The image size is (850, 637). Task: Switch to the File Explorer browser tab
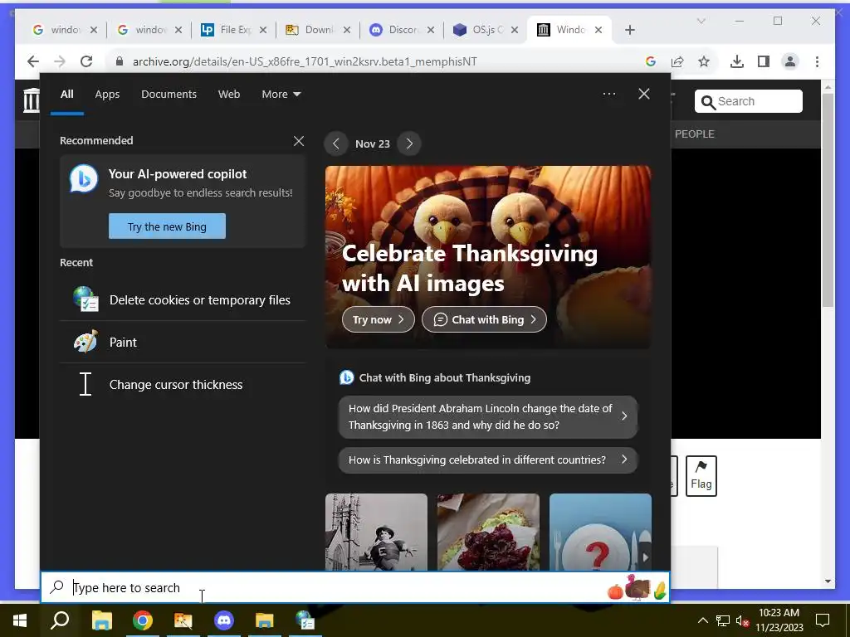coord(233,30)
